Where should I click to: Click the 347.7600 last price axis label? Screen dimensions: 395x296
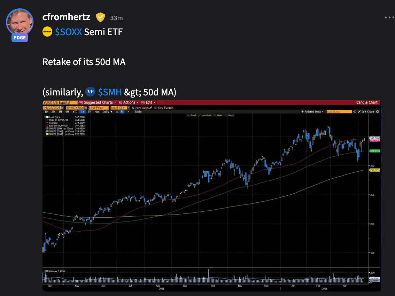tap(374, 138)
